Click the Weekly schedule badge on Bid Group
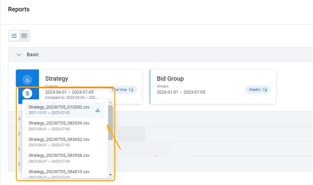Viewport: 313px width, 185px height. [x=258, y=90]
